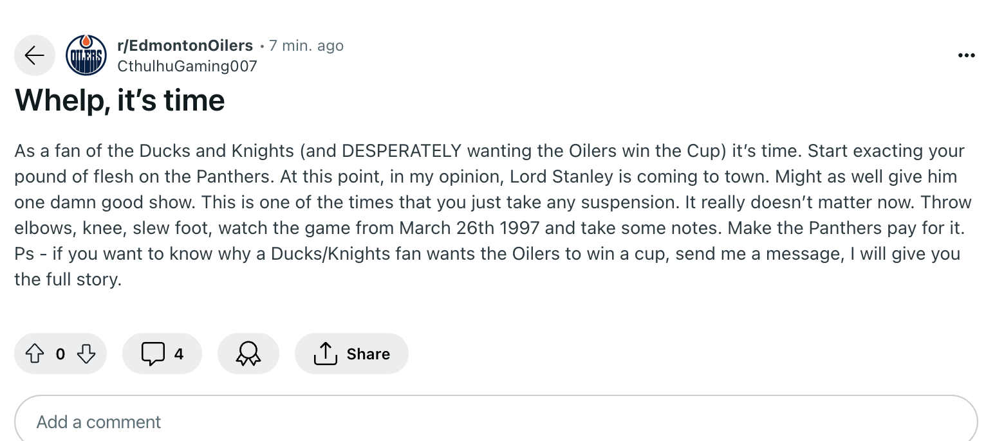995x441 pixels.
Task: Click the vote score showing 0
Action: (x=60, y=354)
